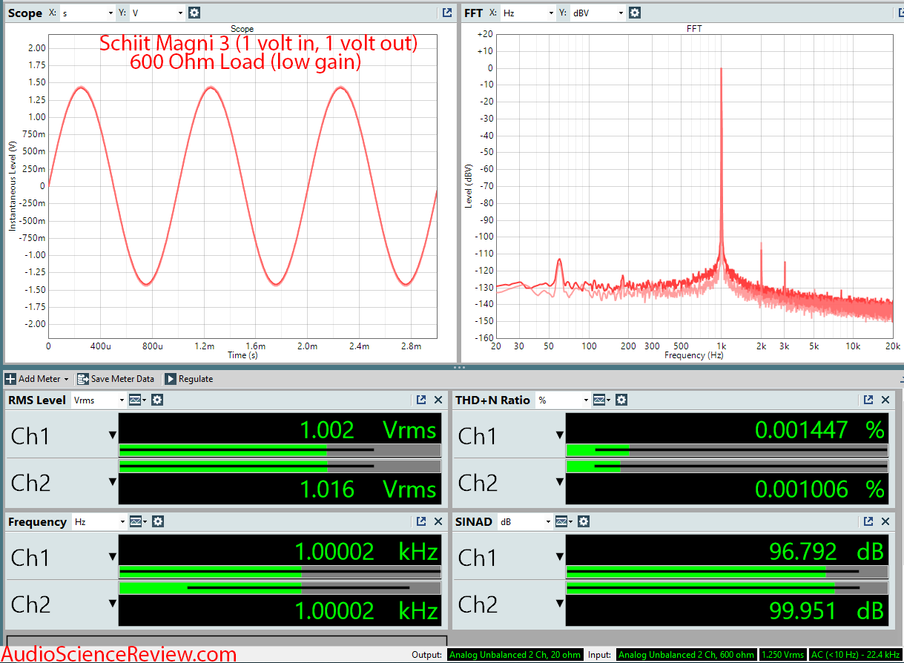The width and height of the screenshot is (904, 663).
Task: Open FFT graph settings gear
Action: [x=635, y=13]
